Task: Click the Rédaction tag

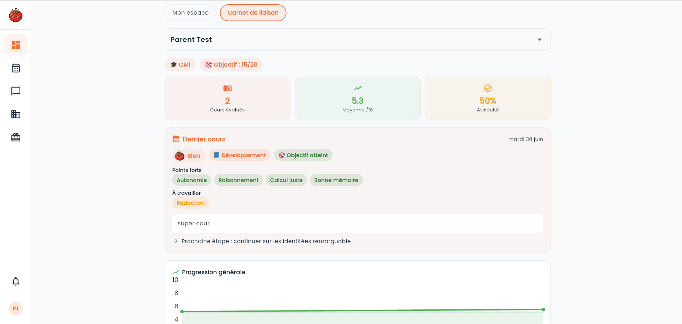Action: 191,203
